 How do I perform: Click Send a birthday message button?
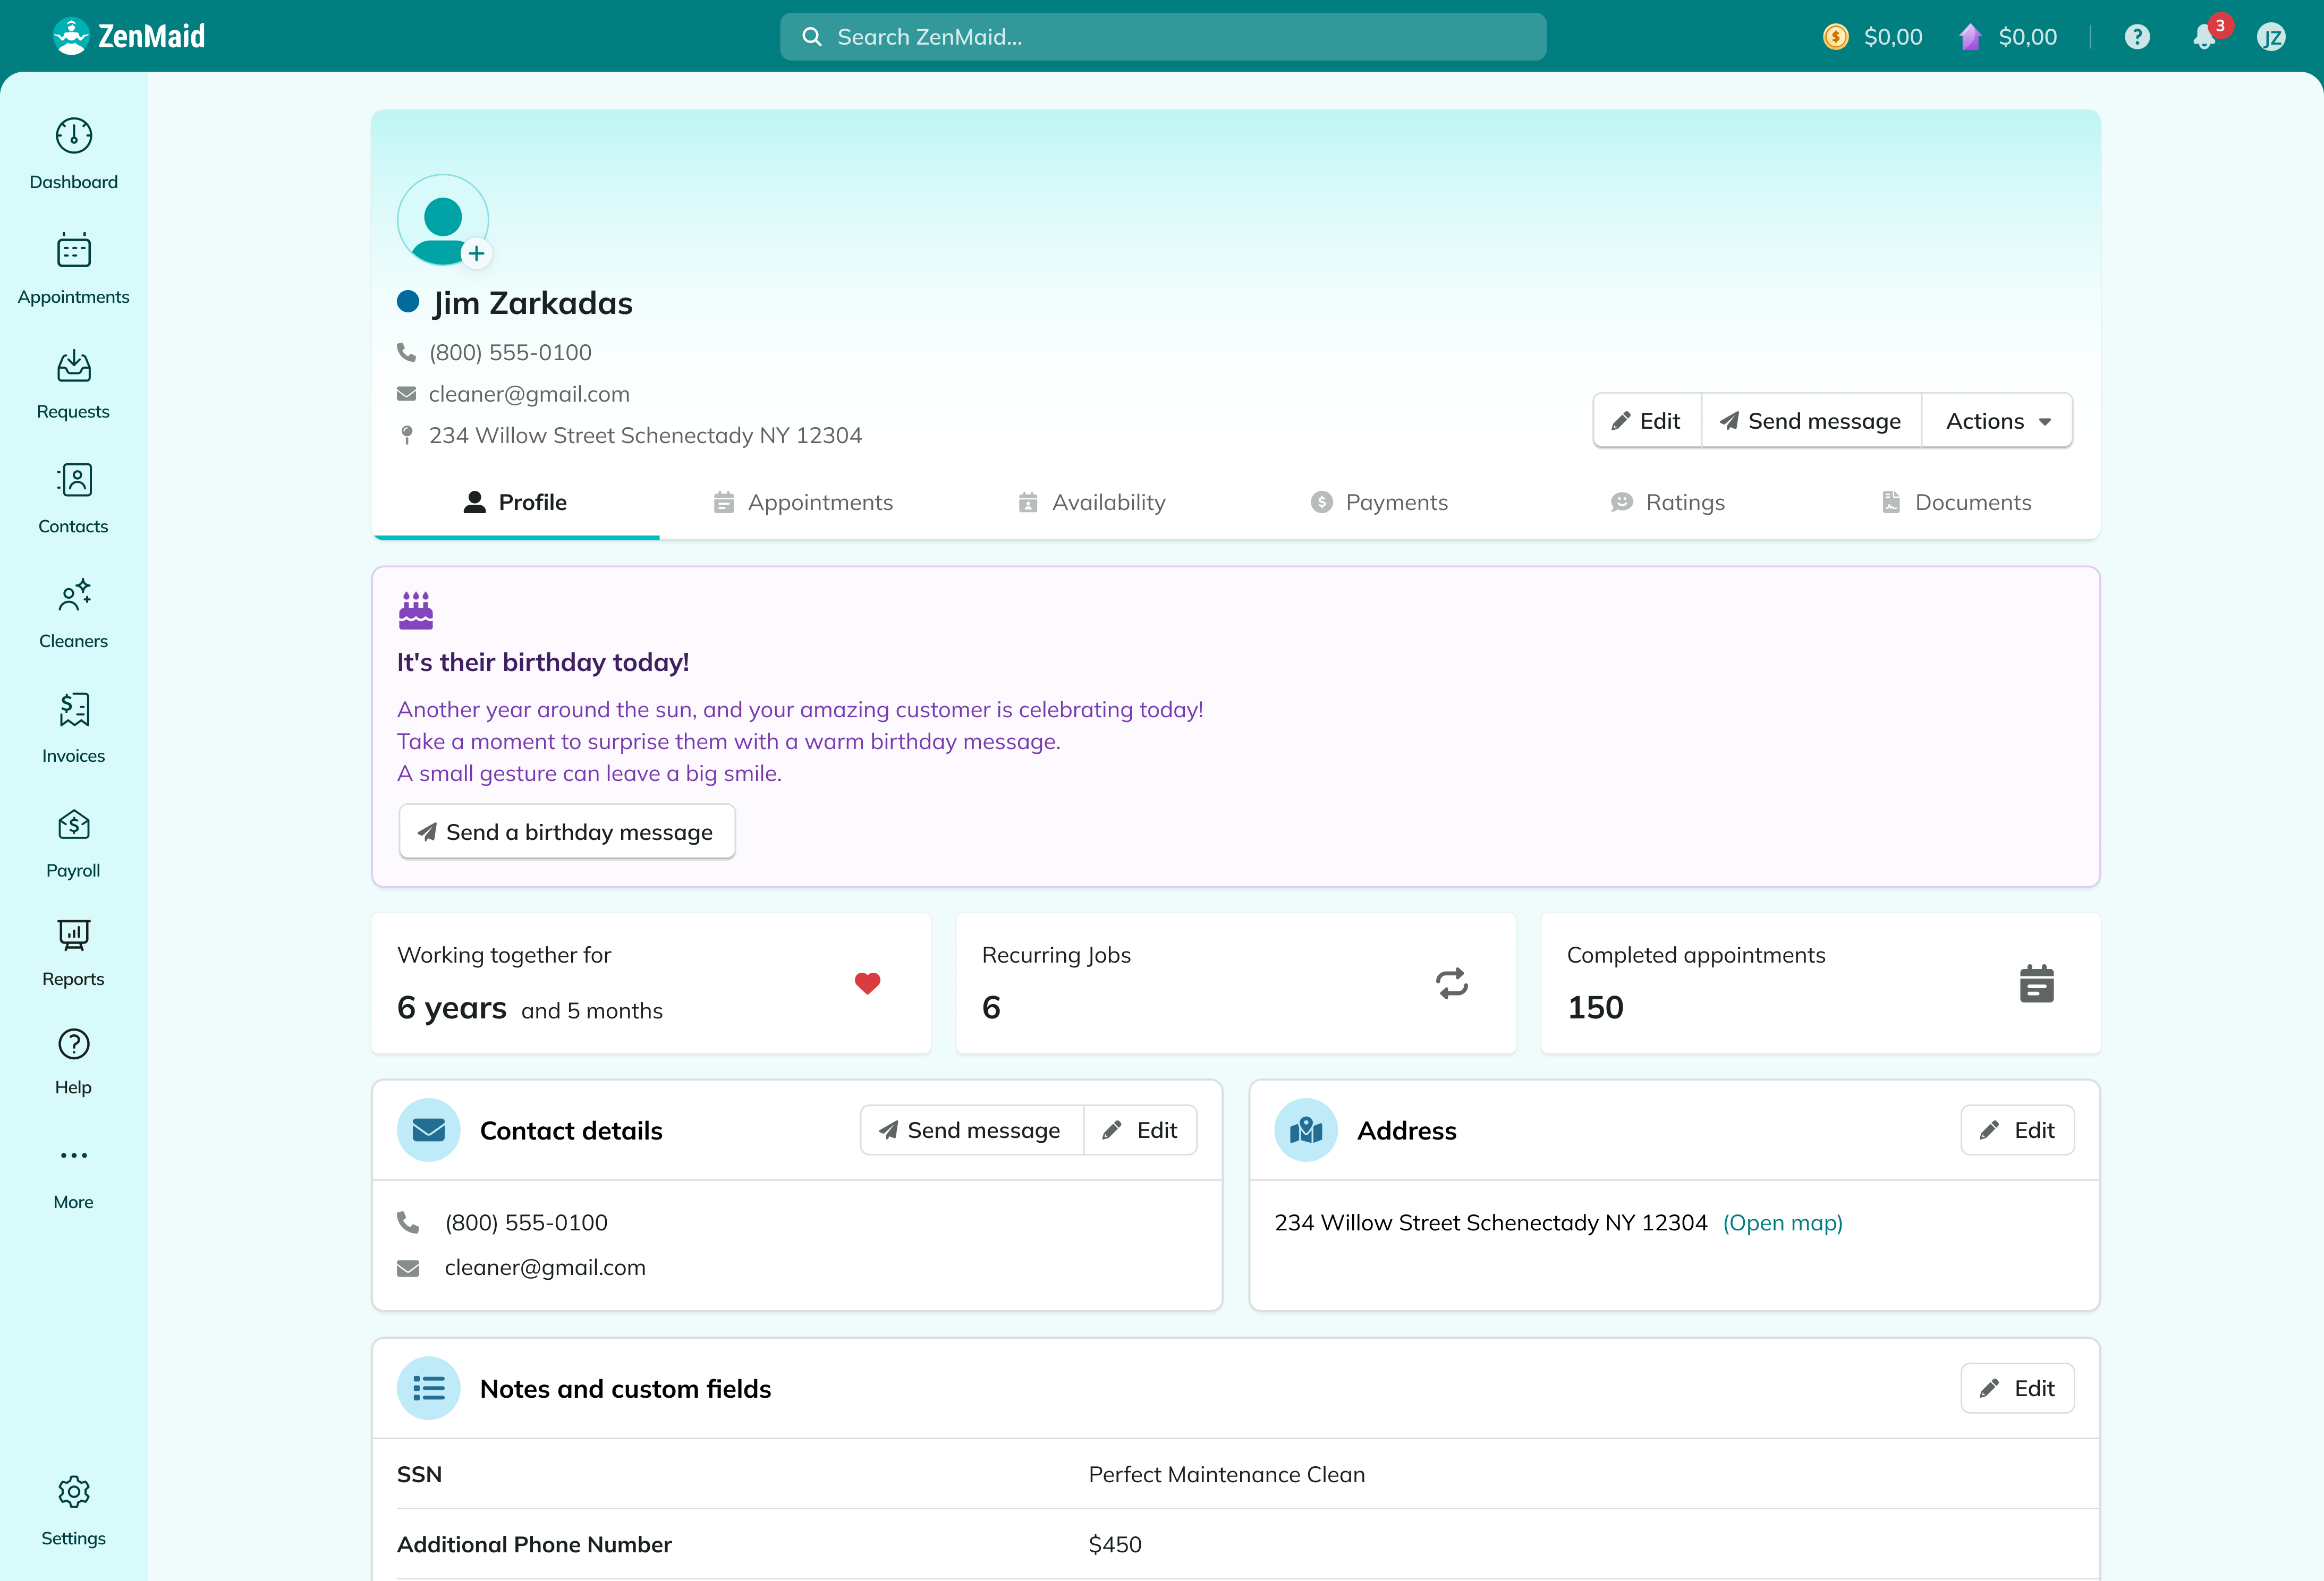tap(566, 832)
